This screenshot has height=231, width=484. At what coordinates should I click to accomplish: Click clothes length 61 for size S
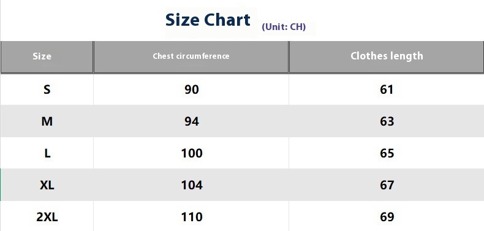tap(387, 89)
